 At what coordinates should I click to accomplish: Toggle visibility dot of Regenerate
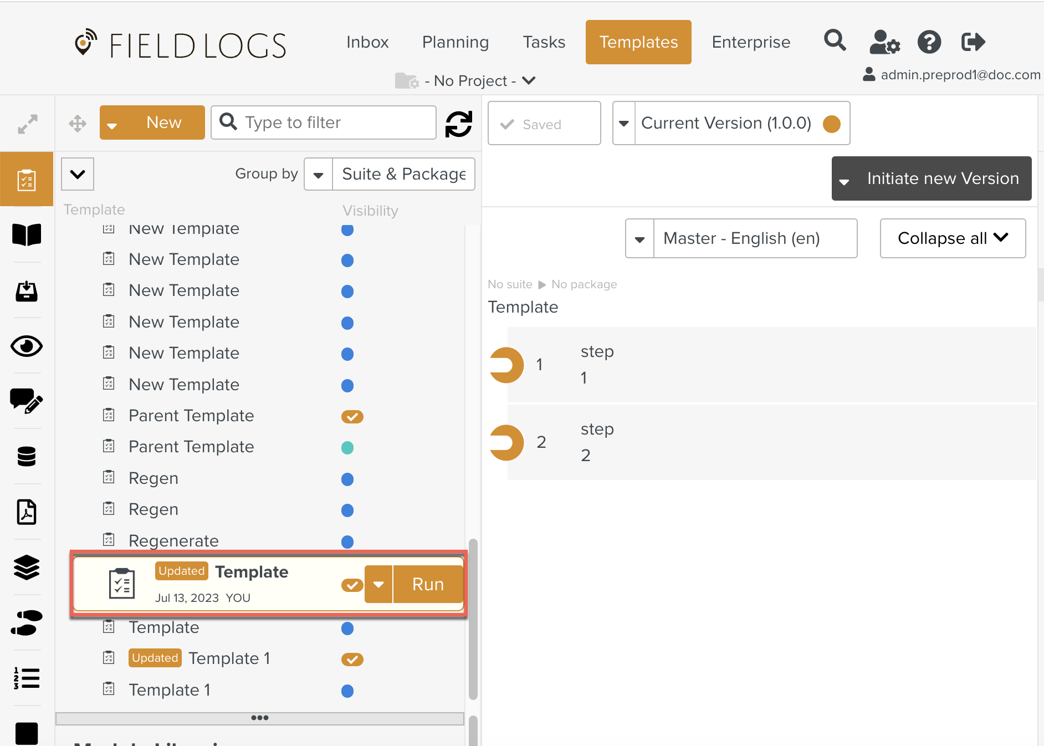pos(347,541)
